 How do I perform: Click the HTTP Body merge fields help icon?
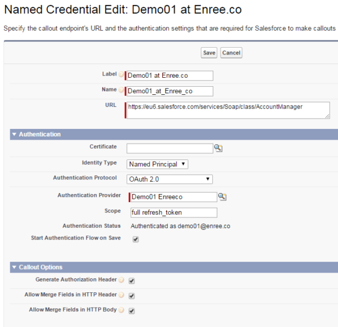pyautogui.click(x=121, y=310)
